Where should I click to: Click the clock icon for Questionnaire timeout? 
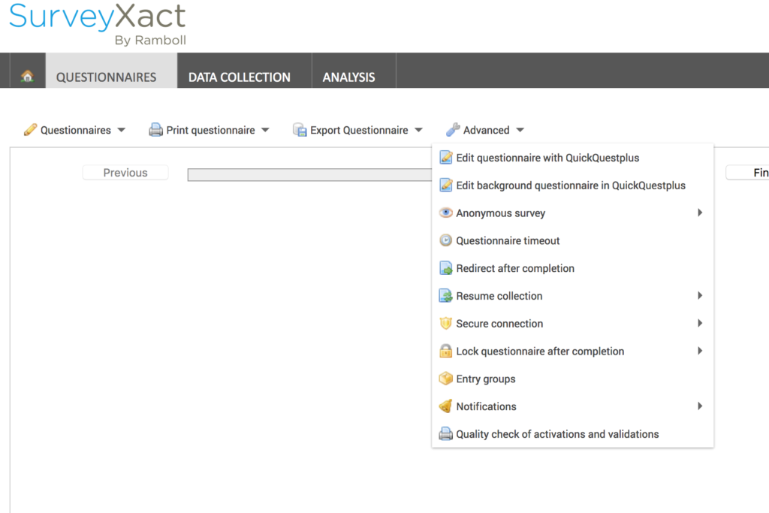(446, 240)
